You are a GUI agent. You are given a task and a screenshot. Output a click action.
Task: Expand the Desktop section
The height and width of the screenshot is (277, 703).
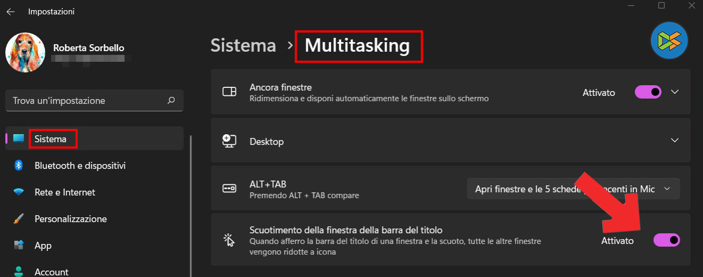[675, 141]
